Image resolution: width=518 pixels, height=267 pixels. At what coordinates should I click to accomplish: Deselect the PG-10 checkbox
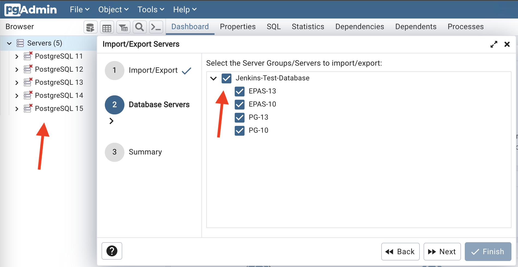[x=239, y=131]
